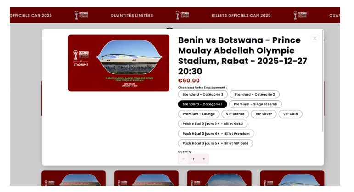Decrease ticket quantity with minus icon
The height and width of the screenshot is (192, 354).
click(183, 159)
